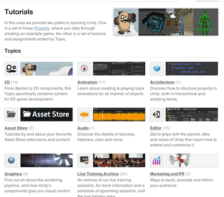The width and height of the screenshot is (224, 197).
Task: Click the Asset Store banner image
Action: [47, 115]
